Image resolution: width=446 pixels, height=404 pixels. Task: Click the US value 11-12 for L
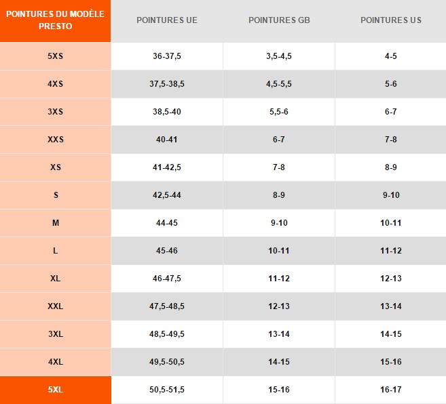391,251
